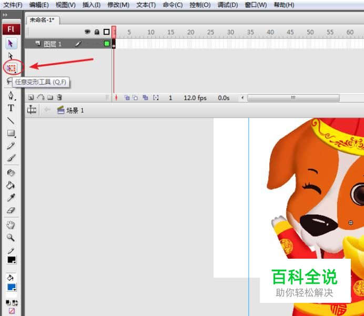Select the Pencil tool
This screenshot has width=364, height=316.
pyautogui.click(x=11, y=146)
